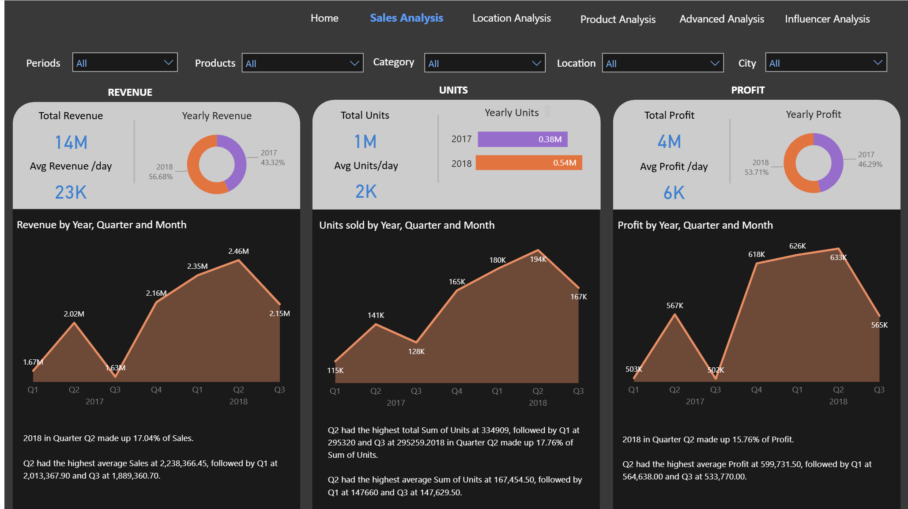Click the 567K data point on Profit chart
908x509 pixels.
pos(674,314)
